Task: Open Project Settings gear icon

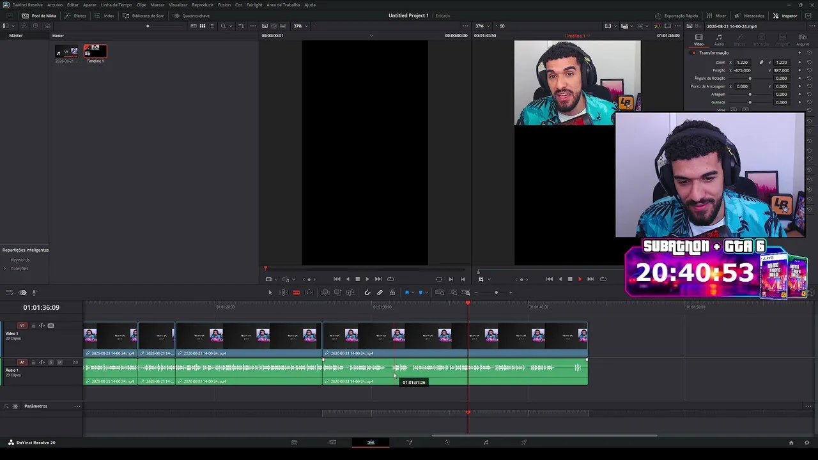Action: coord(807,443)
